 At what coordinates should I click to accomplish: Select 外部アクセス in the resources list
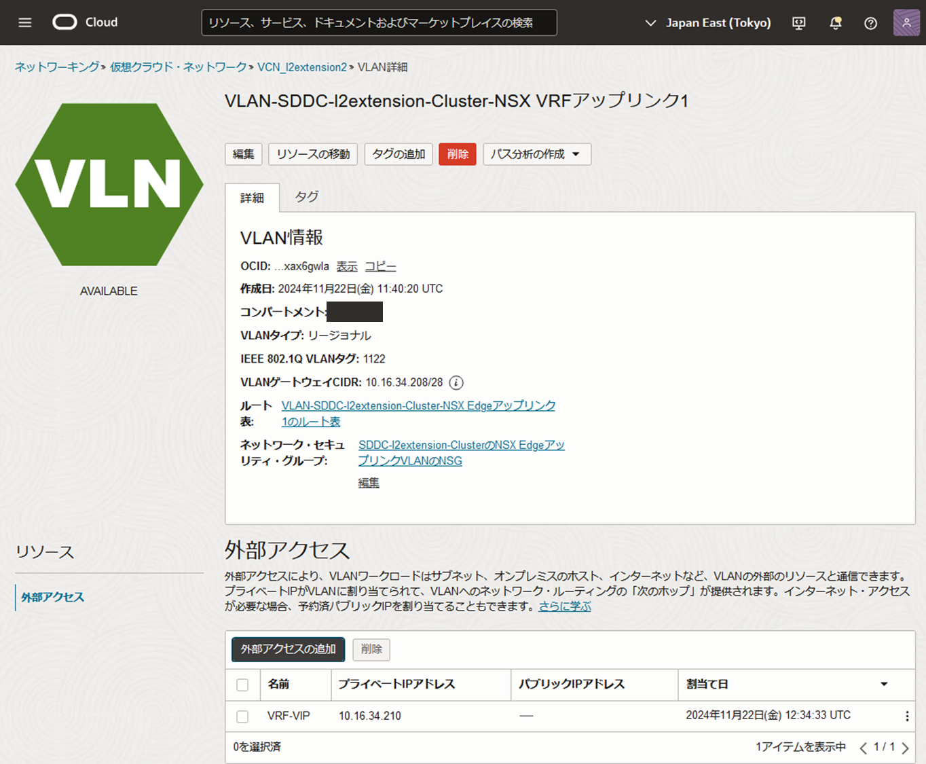click(52, 597)
